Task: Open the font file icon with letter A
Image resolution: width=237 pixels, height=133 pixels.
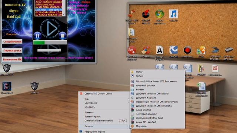Action: point(160,51)
